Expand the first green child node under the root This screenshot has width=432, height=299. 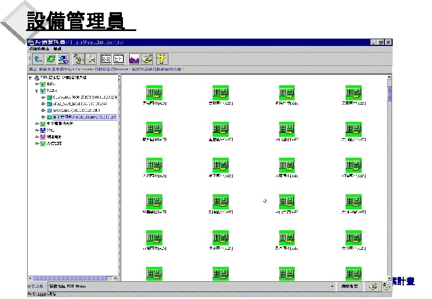coord(37,84)
